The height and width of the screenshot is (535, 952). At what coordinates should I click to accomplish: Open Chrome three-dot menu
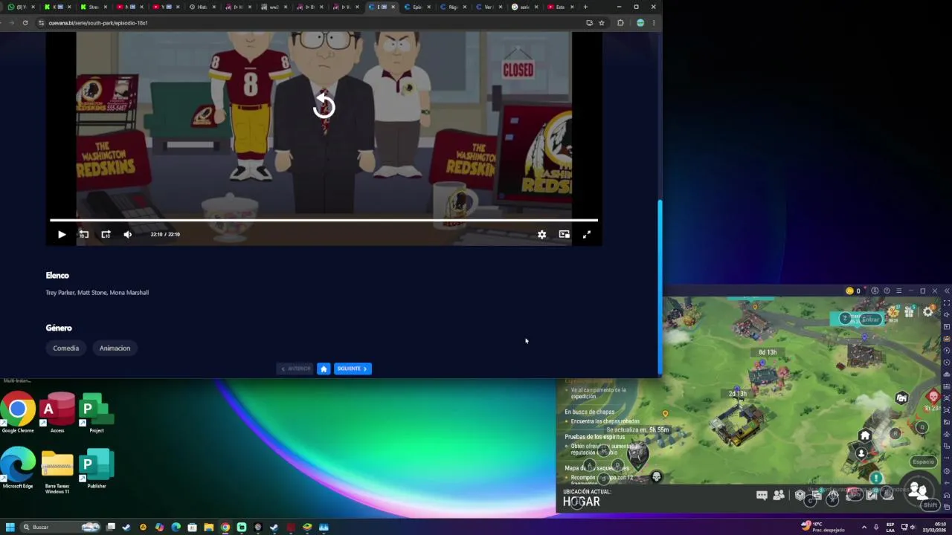[654, 23]
